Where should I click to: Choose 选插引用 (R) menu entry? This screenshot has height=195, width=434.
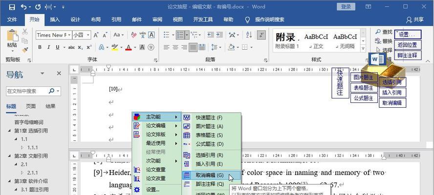click(x=211, y=155)
